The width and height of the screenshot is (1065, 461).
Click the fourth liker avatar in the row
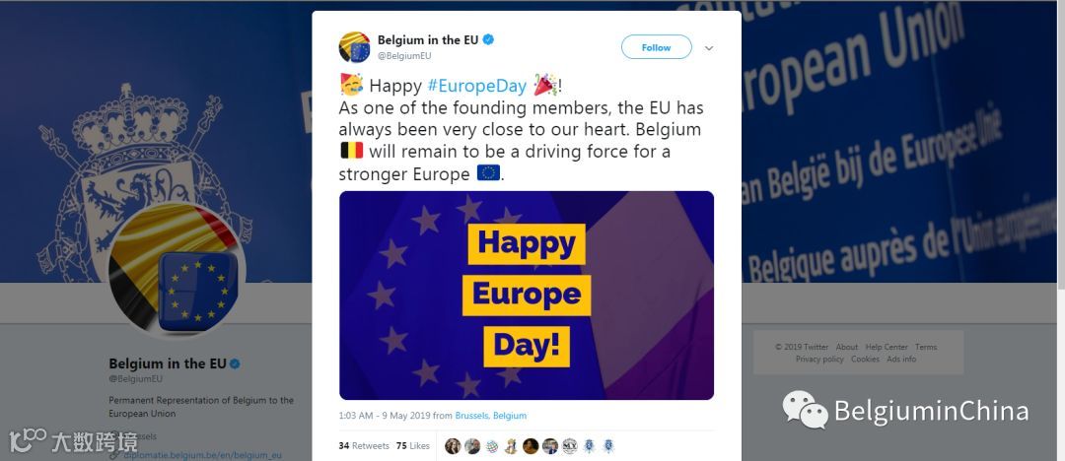click(511, 446)
